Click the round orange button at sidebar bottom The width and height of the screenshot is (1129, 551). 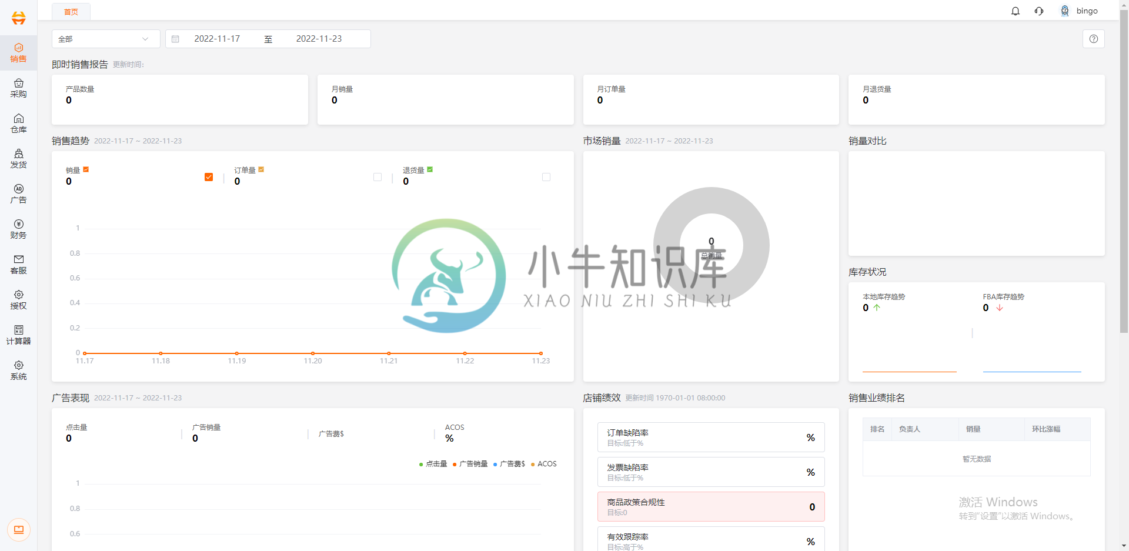[19, 530]
